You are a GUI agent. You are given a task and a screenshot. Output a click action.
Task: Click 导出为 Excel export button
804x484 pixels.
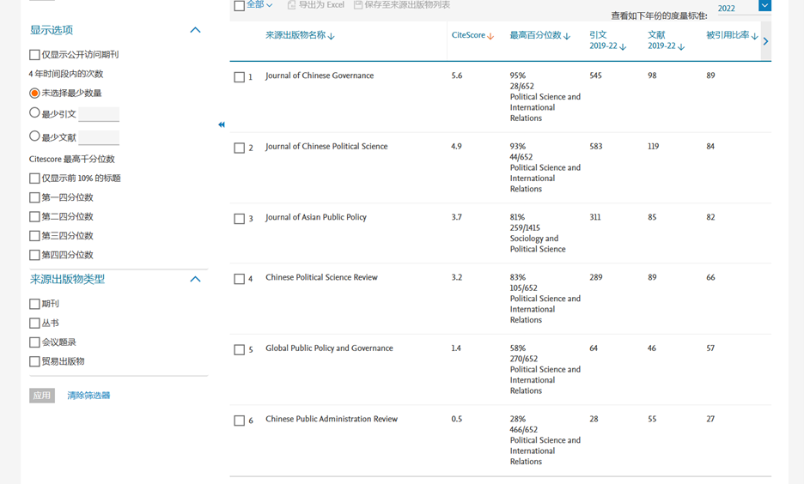[316, 4]
